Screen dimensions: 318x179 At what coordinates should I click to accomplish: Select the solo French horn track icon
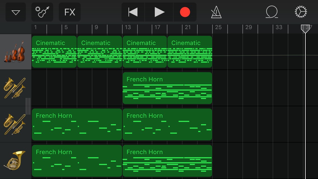point(15,161)
